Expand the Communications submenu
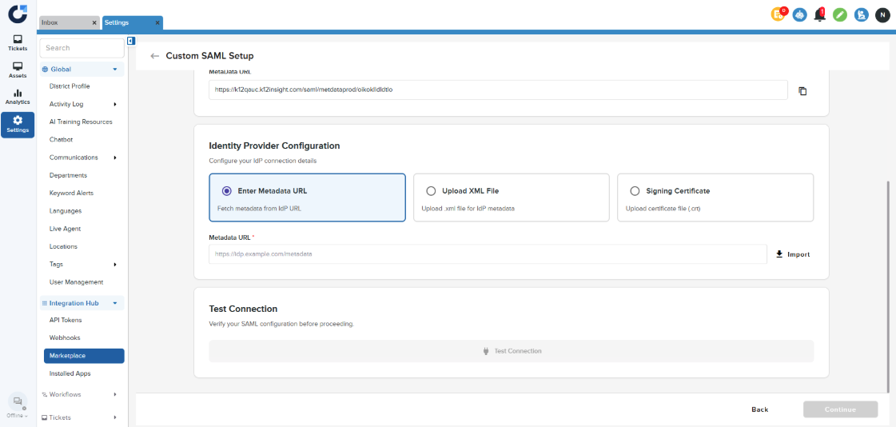Image resolution: width=896 pixels, height=427 pixels. pos(115,158)
